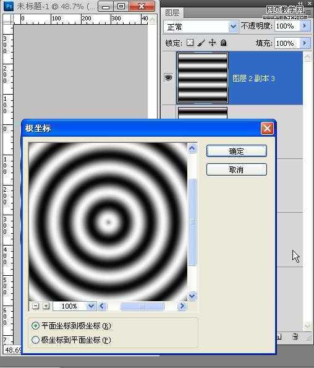The image size is (314, 368).
Task: Click the 填充 100% field
Action: [287, 43]
